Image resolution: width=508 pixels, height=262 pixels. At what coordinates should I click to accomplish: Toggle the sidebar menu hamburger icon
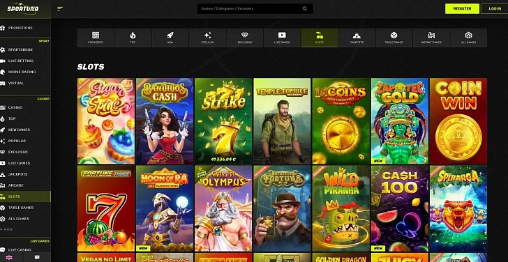tap(60, 9)
